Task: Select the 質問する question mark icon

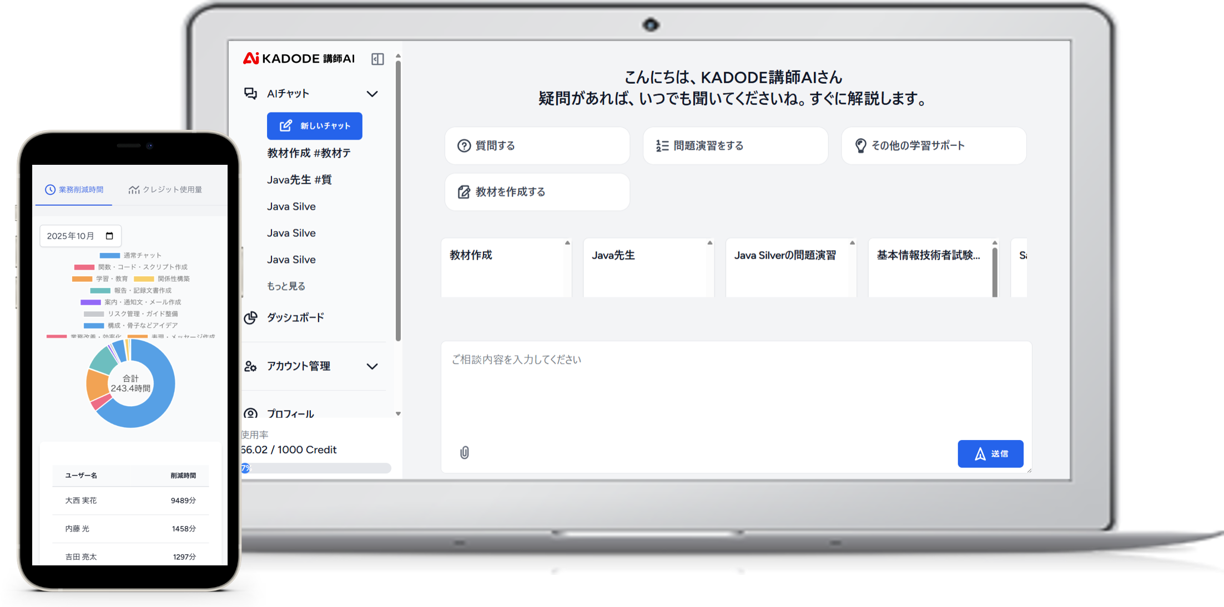Action: (465, 145)
